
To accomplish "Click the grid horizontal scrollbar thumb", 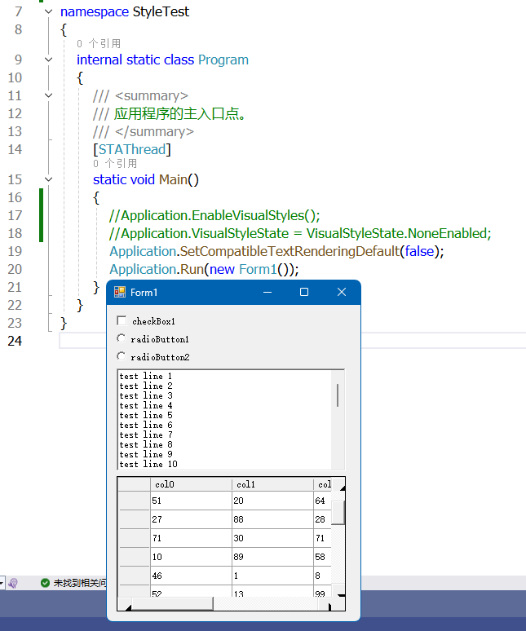I will coord(172,604).
